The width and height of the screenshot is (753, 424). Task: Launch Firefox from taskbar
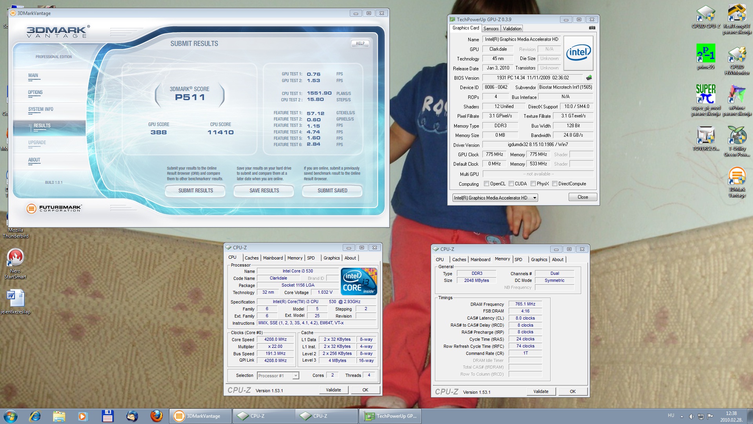pos(156,416)
